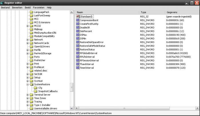Select the Tracing key
The width and height of the screenshot is (200, 116).
(38, 101)
